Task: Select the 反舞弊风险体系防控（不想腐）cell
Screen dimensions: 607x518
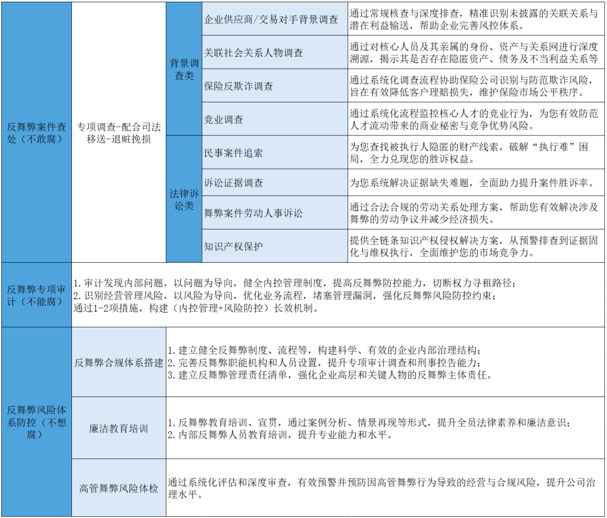Action: 37,422
